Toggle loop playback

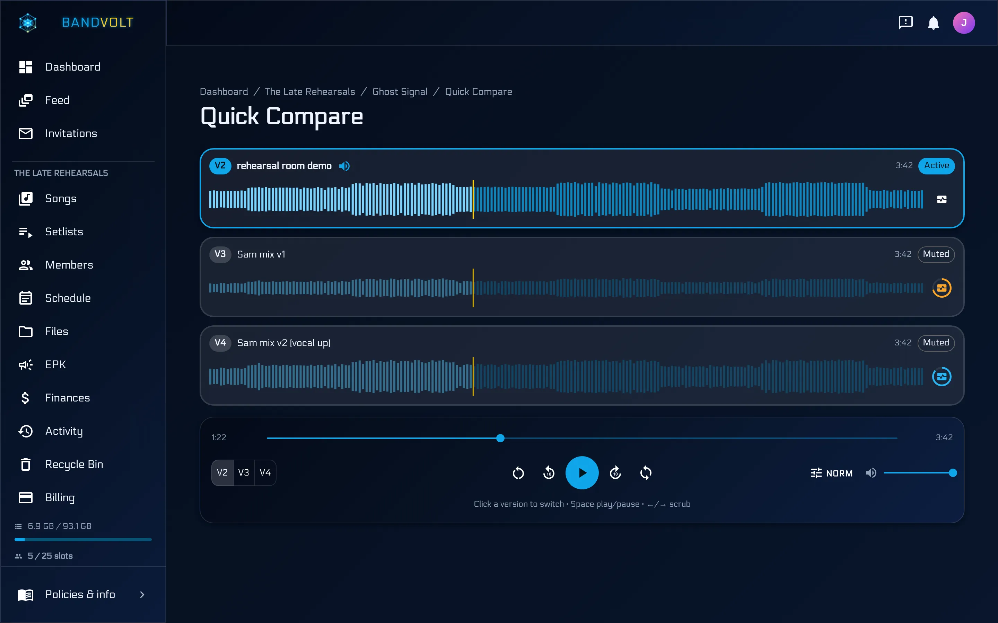click(x=646, y=473)
